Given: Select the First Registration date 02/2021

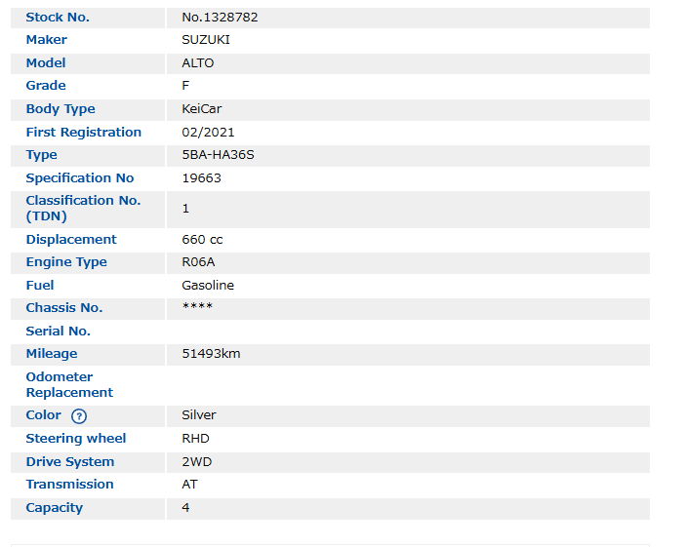Looking at the screenshot, I should click(x=208, y=133).
